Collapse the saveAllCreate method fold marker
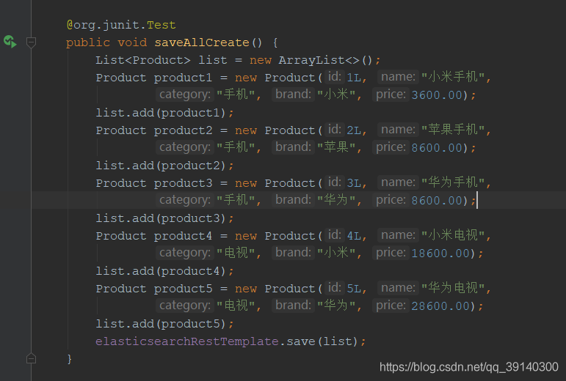This screenshot has width=566, height=381. pos(31,42)
